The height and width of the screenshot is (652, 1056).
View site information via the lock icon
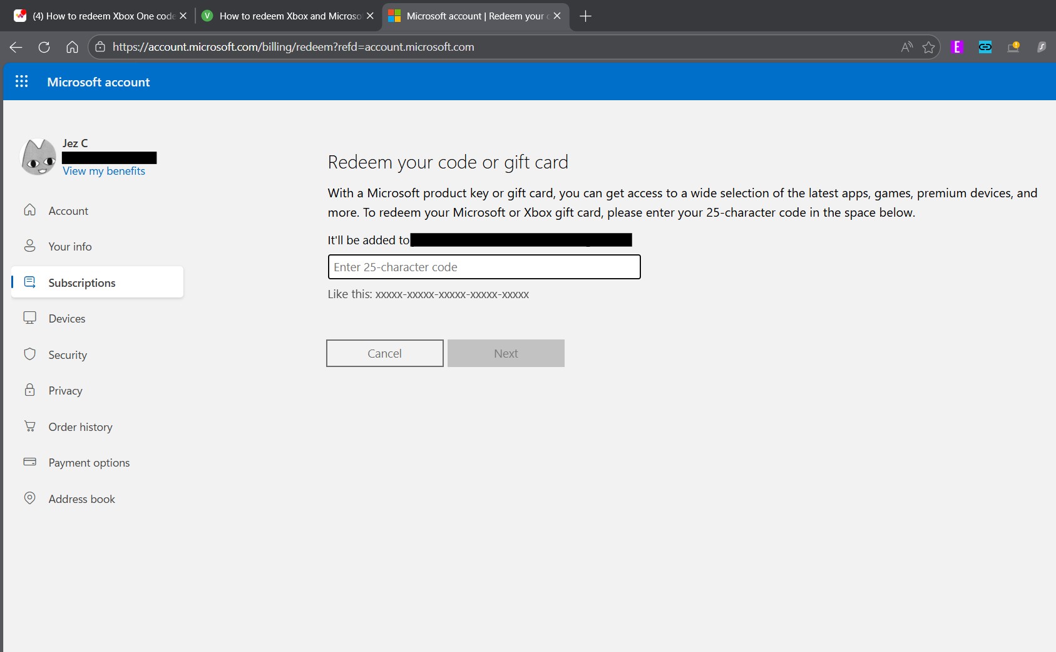click(x=100, y=47)
